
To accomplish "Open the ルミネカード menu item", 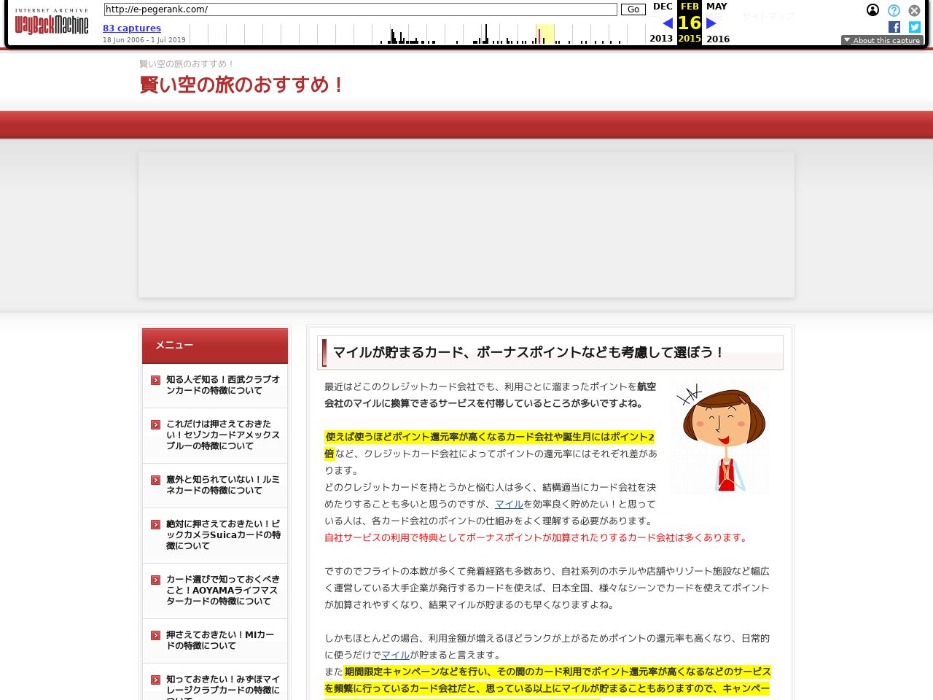I will (222, 485).
